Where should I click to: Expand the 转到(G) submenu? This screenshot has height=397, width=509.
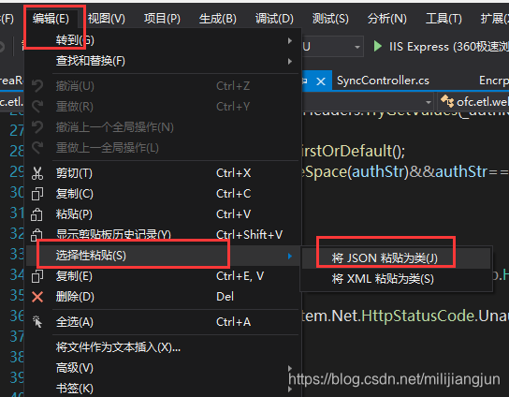[162, 40]
